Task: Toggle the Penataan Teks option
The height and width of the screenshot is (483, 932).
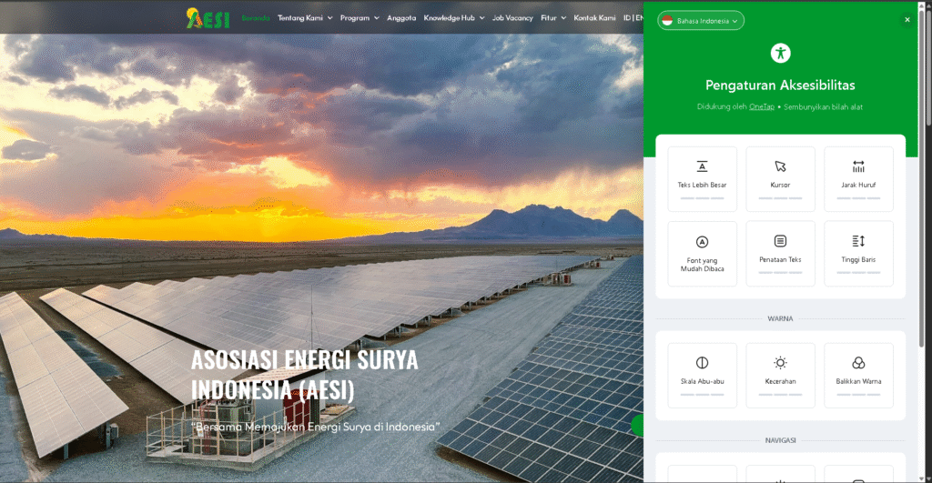Action: [x=780, y=254]
